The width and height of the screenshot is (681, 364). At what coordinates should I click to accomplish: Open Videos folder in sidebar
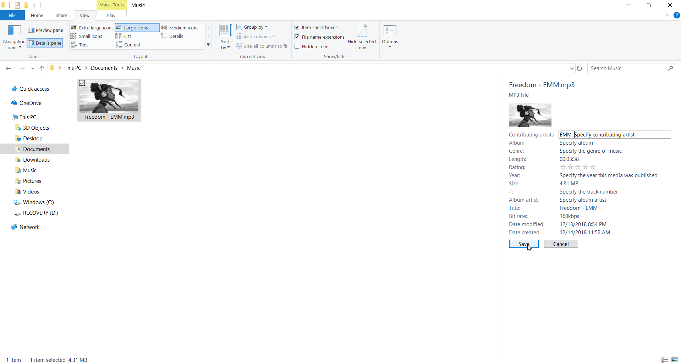pyautogui.click(x=31, y=192)
